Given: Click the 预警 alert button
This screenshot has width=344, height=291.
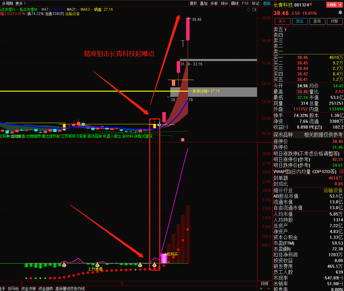Looking at the screenshot, I should point(335,21).
